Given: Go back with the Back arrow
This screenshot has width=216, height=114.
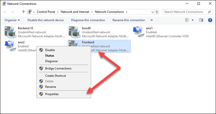Looking at the screenshot, I should (x=5, y=12).
